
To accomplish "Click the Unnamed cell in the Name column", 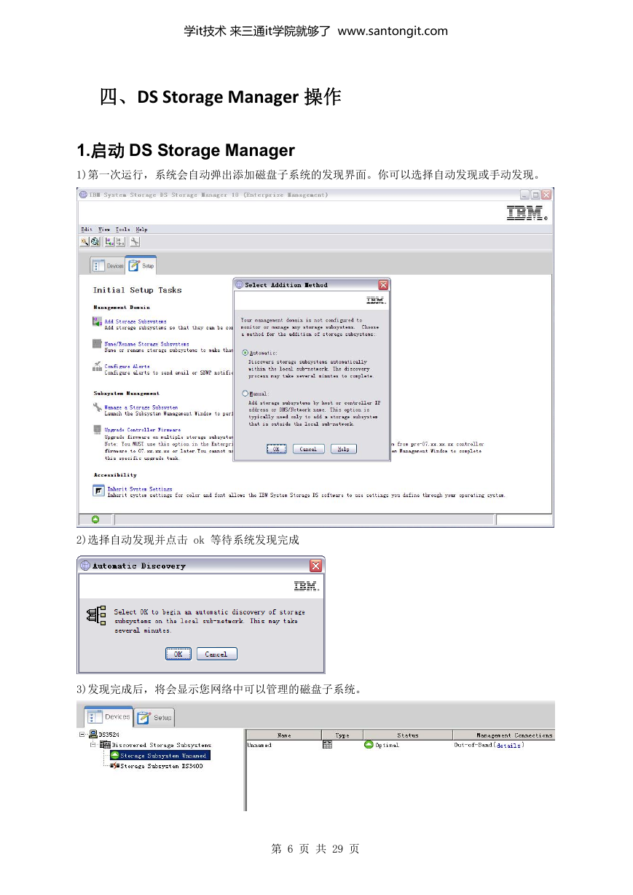I will [259, 745].
